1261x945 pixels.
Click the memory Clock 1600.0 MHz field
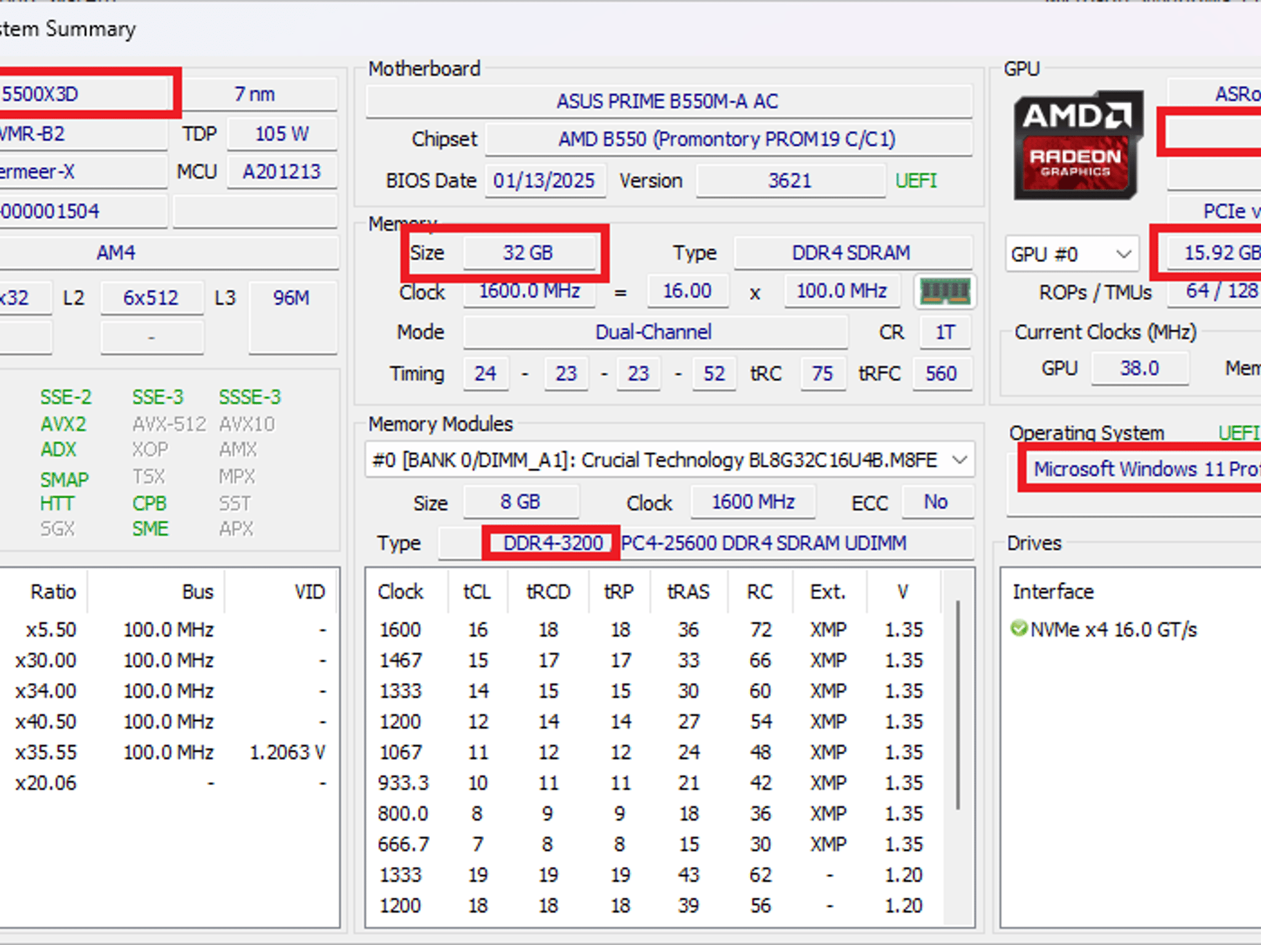pos(529,290)
